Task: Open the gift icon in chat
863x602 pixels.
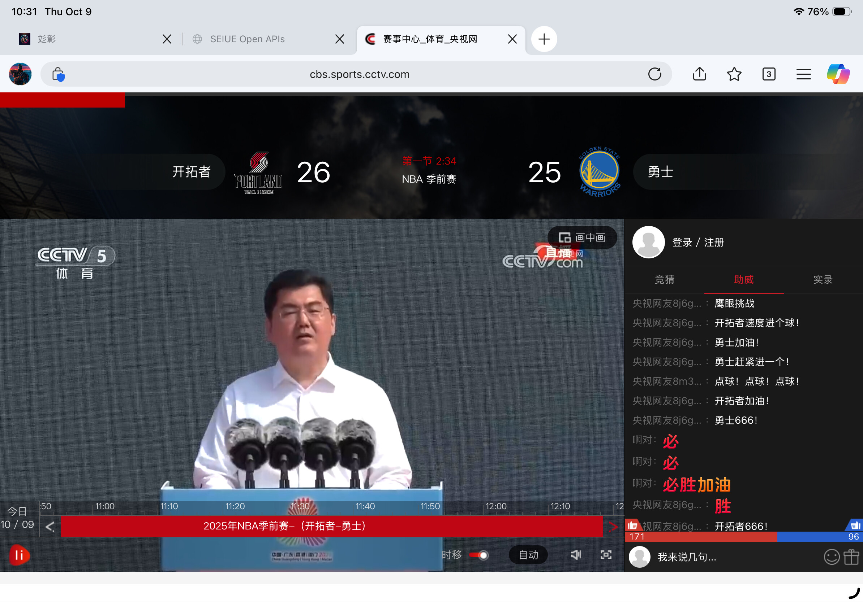Action: [851, 557]
